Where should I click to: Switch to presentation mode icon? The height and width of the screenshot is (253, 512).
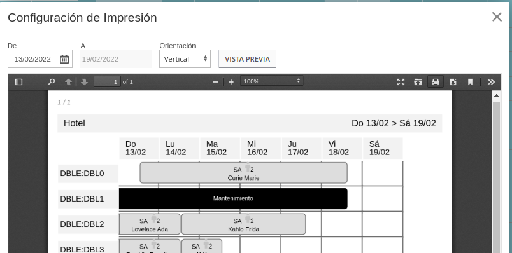(401, 82)
